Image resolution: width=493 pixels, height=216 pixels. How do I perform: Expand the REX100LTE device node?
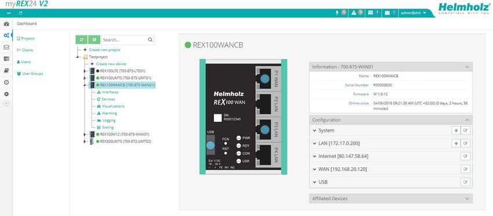click(84, 71)
